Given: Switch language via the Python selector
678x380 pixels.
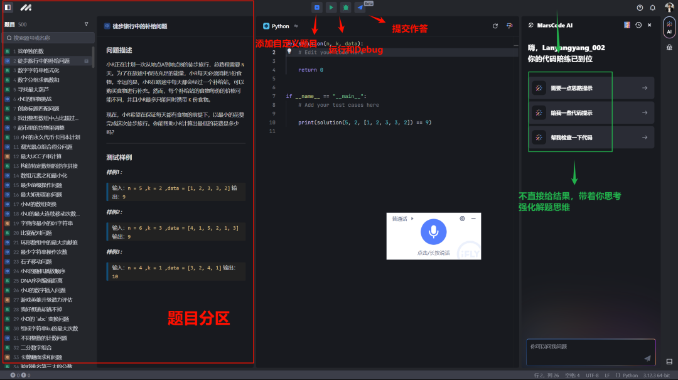Looking at the screenshot, I should [276, 26].
